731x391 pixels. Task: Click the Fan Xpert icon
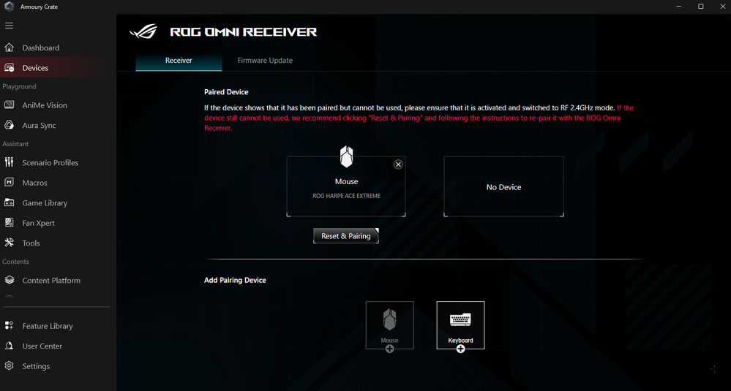click(9, 222)
